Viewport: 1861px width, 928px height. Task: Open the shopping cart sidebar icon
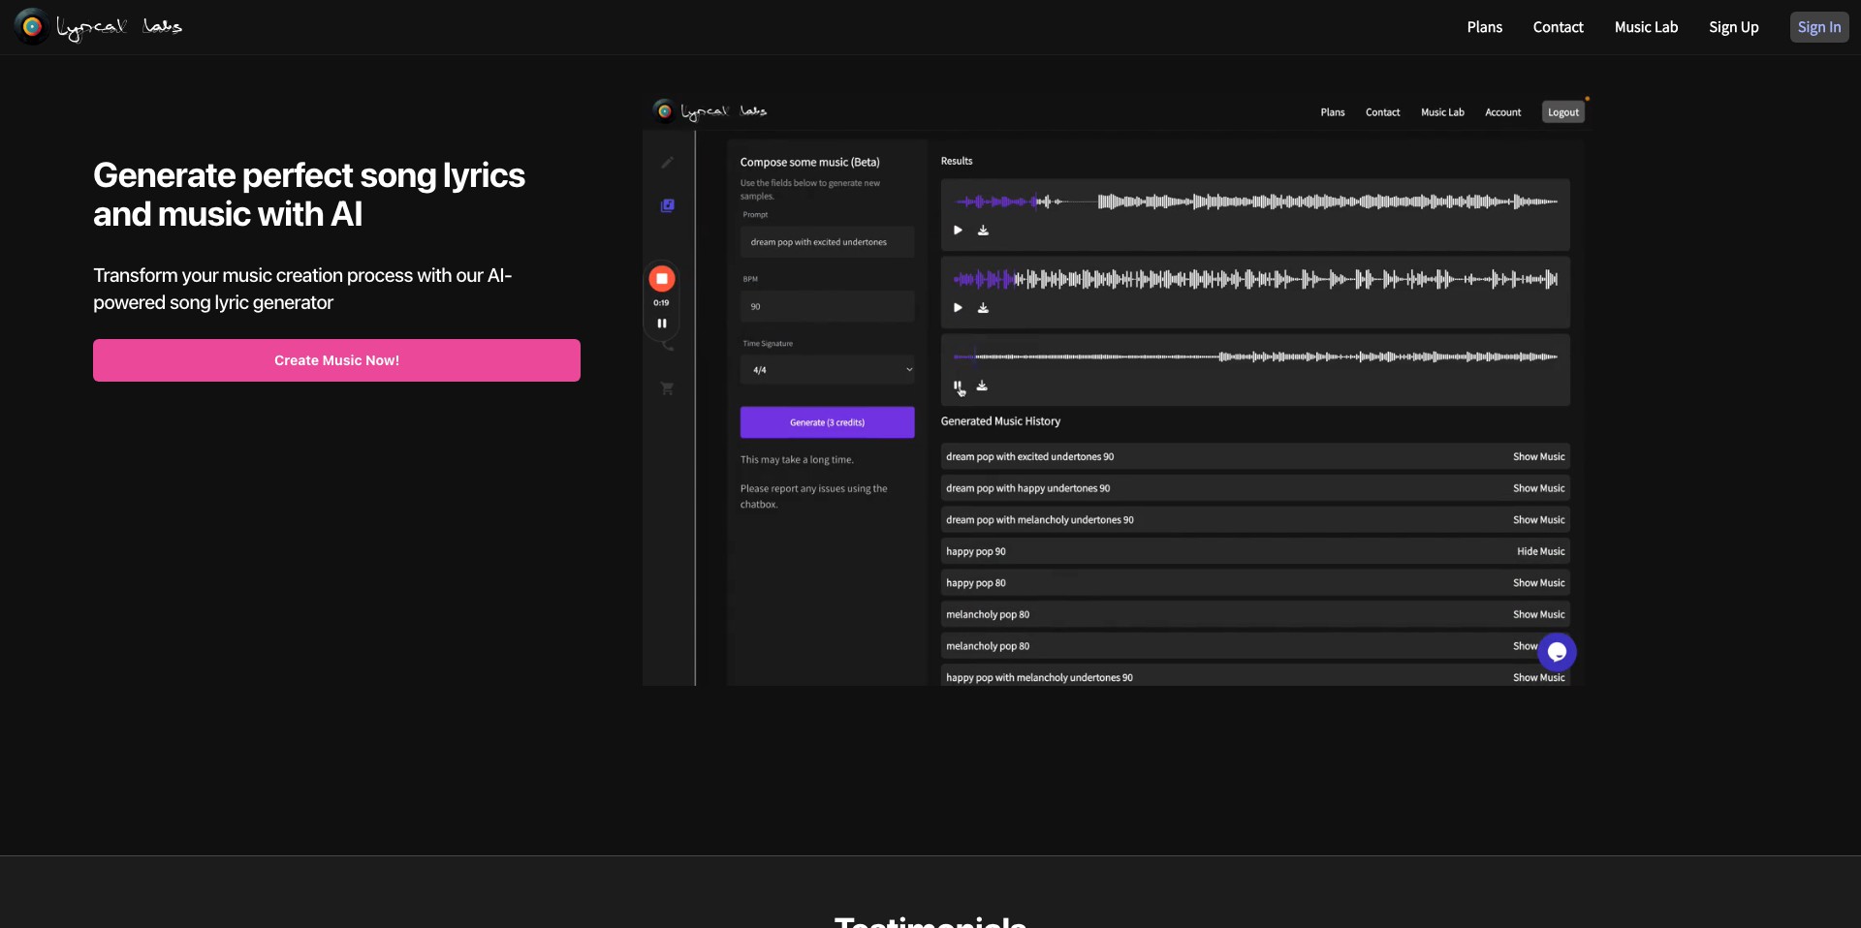(x=667, y=388)
